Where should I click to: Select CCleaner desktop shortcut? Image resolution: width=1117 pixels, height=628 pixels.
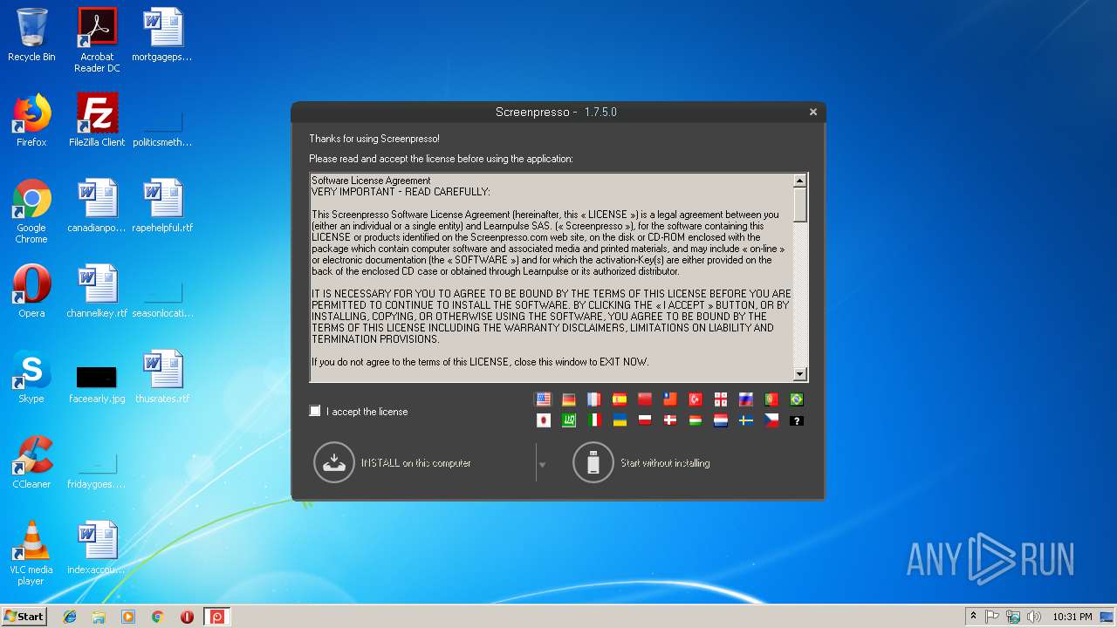[31, 462]
